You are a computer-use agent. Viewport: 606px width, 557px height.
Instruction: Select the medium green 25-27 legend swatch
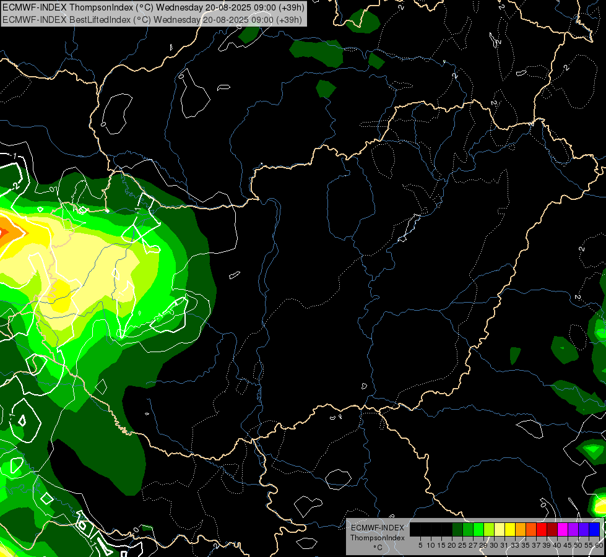click(468, 529)
